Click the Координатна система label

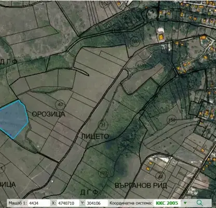click(131, 203)
